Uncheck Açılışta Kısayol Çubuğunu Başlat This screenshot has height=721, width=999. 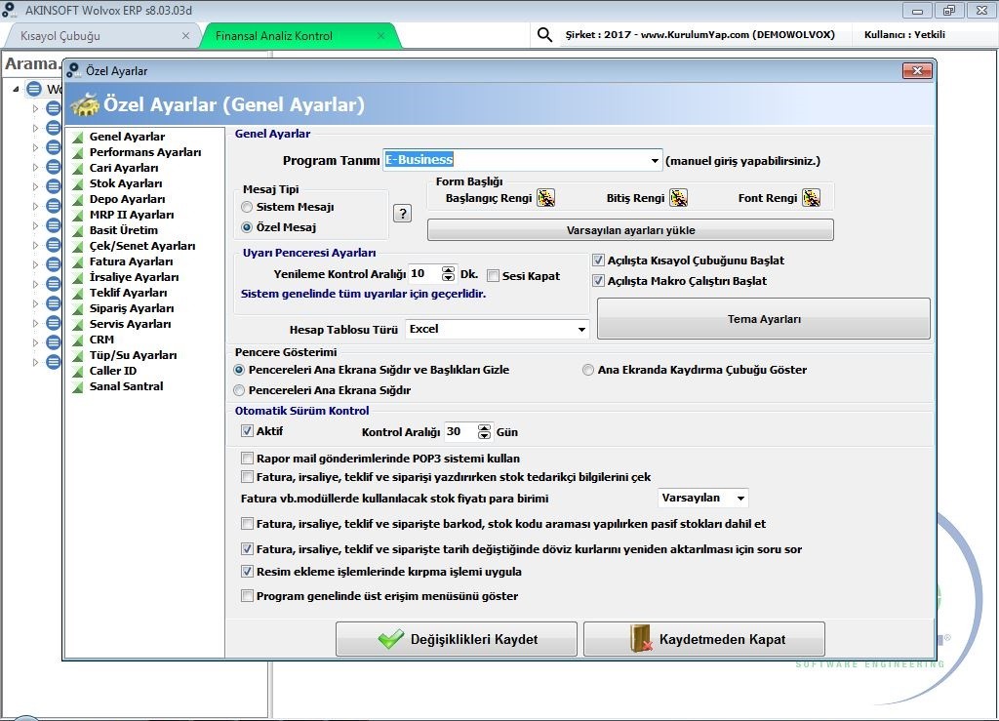(x=598, y=260)
